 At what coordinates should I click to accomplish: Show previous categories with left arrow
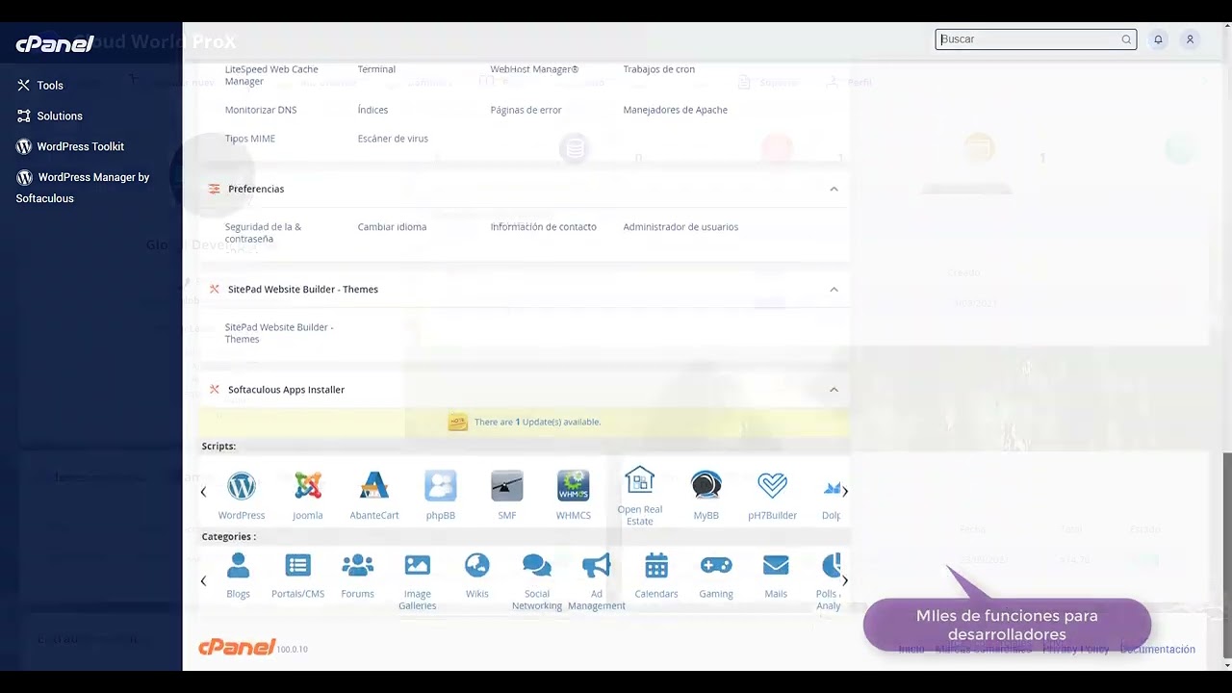point(203,581)
